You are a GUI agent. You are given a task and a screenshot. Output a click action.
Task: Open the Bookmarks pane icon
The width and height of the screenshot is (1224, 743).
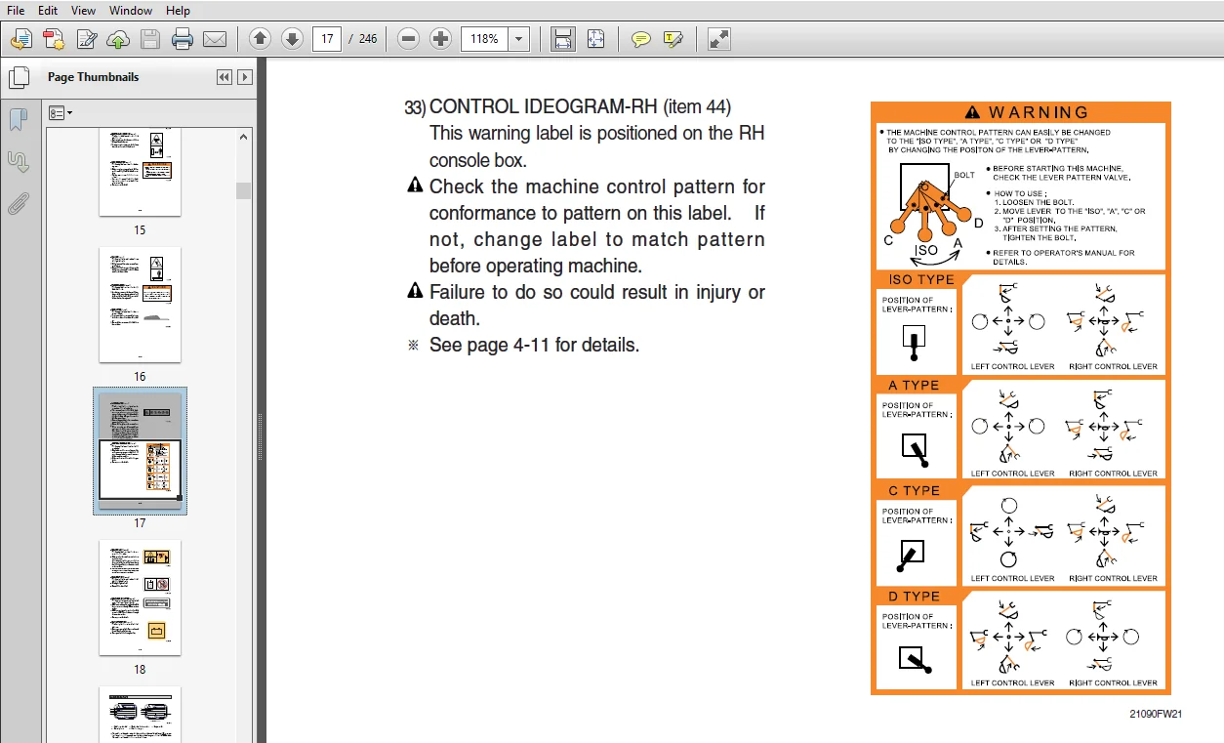pos(18,119)
